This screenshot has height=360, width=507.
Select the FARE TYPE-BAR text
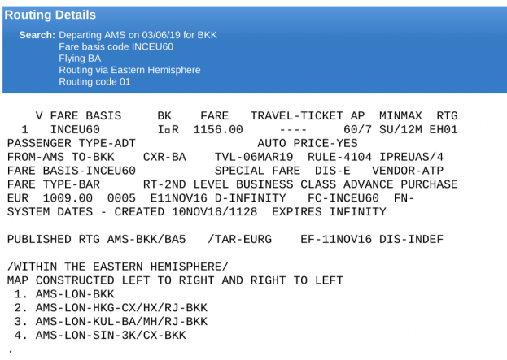click(54, 184)
